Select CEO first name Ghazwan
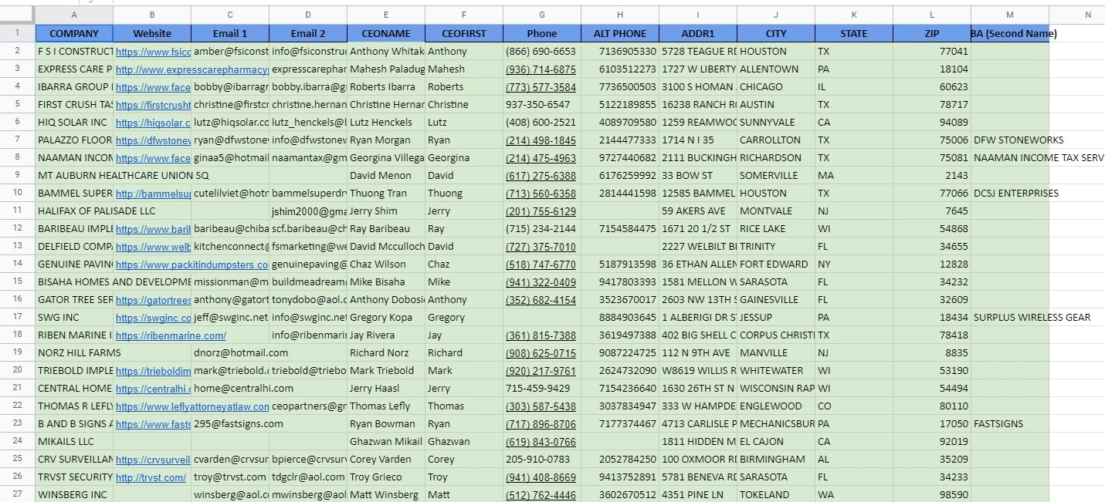Viewport: 1105px width, 502px height. pyautogui.click(x=464, y=442)
